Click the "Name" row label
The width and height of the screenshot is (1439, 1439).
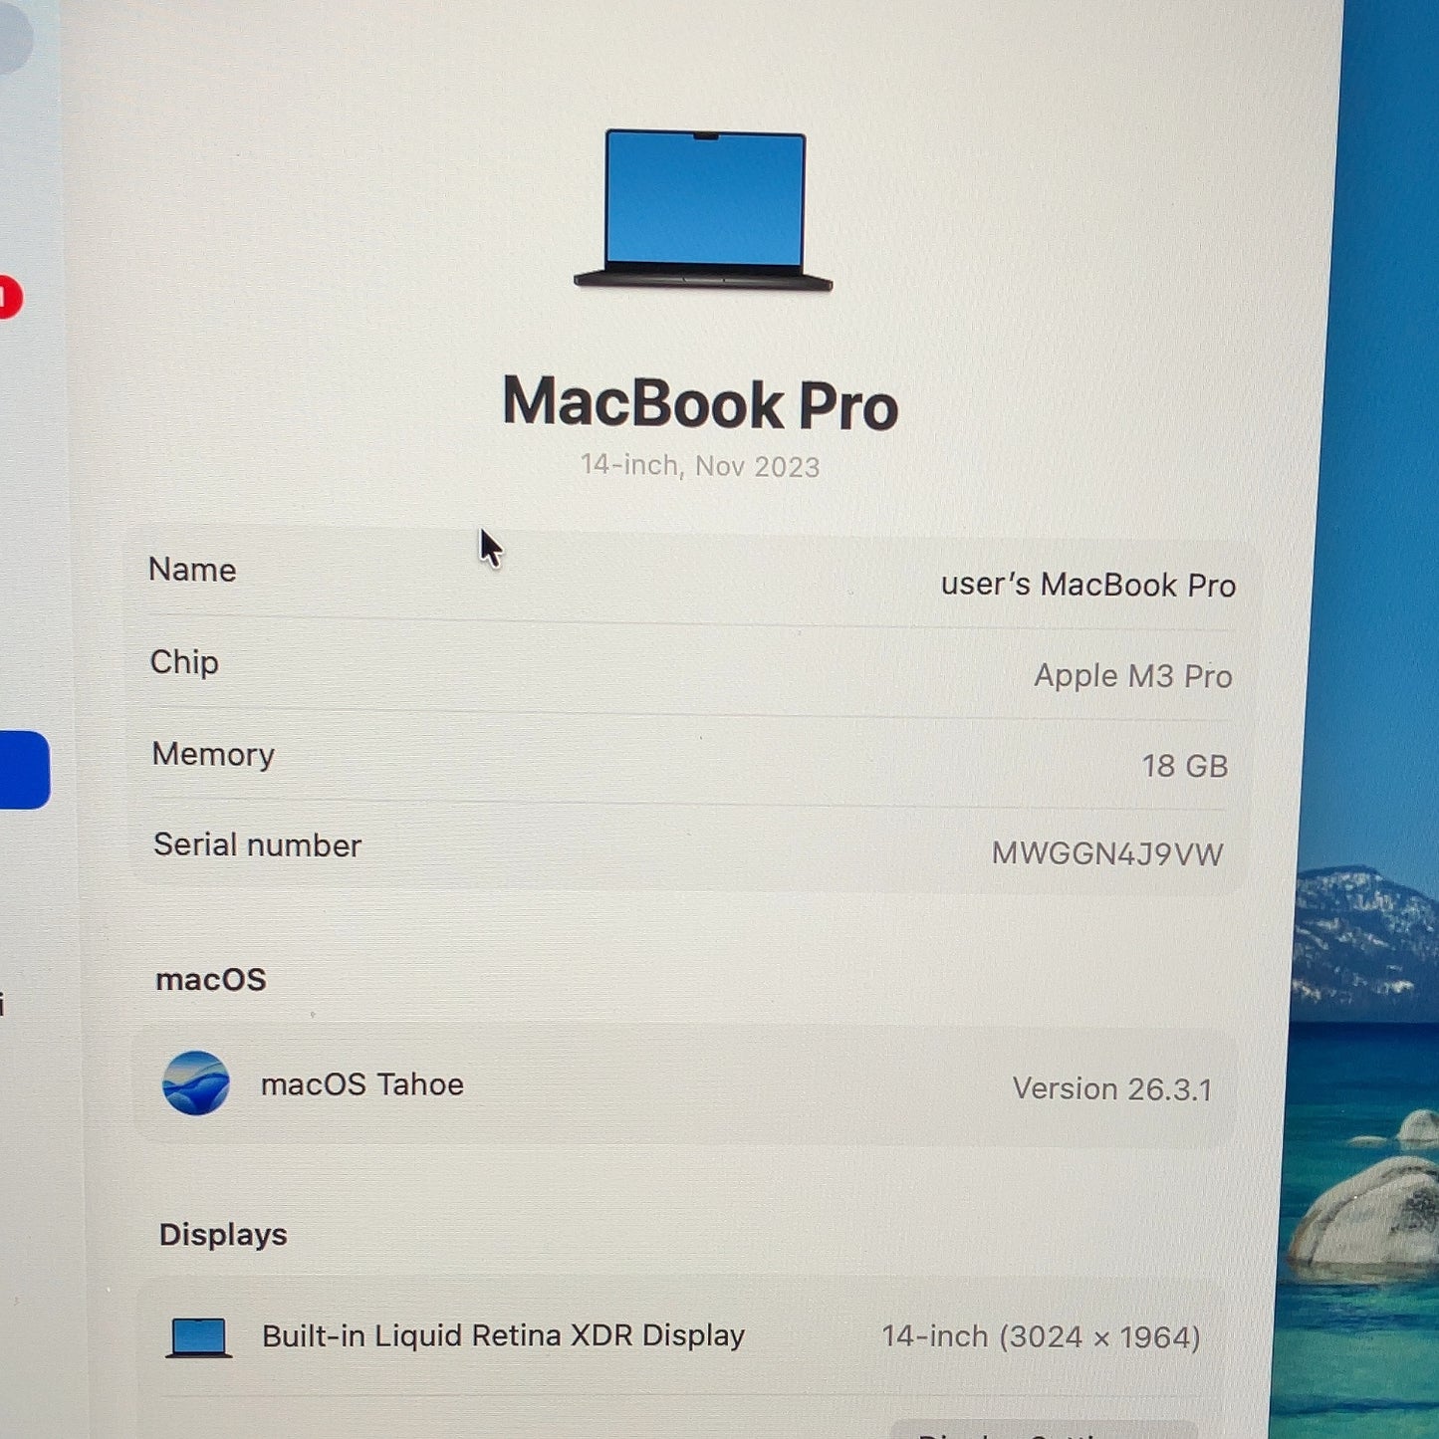point(192,570)
